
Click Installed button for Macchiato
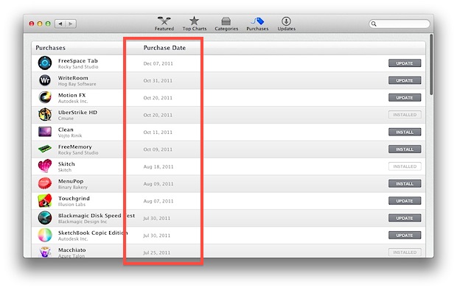coord(405,252)
